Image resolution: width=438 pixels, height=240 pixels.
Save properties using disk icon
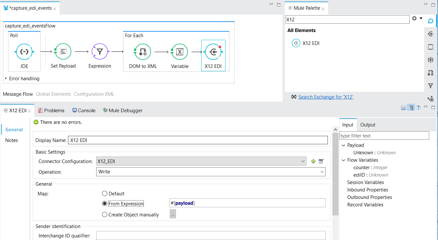[404, 107]
